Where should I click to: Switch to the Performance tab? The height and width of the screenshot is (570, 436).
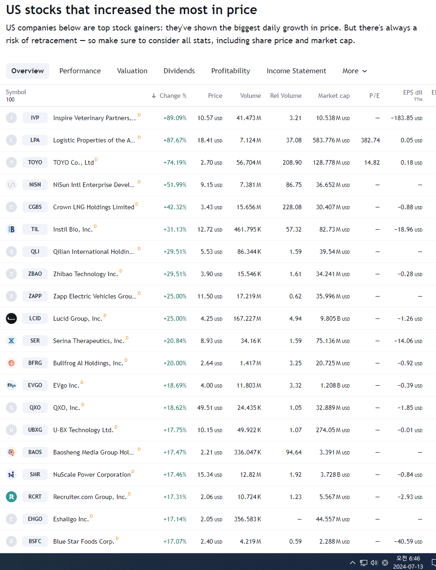tap(80, 71)
